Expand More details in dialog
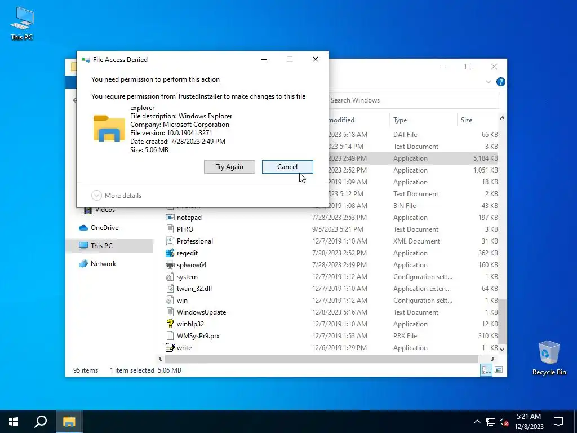This screenshot has height=433, width=577. [x=116, y=196]
